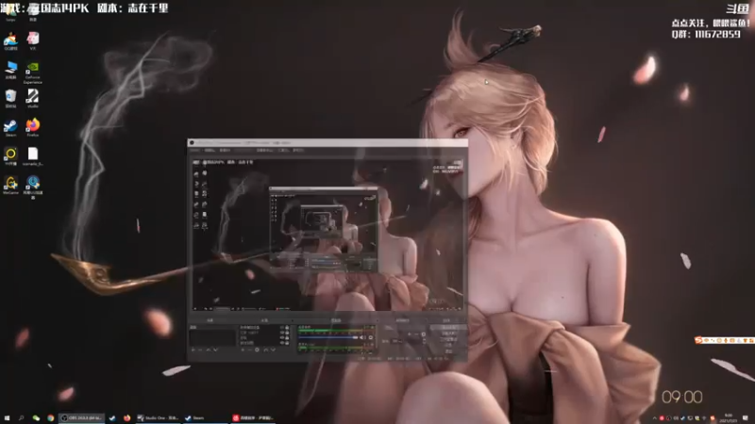This screenshot has height=424, width=755.
Task: Click Exit button in OBS Controls
Action: (447, 351)
